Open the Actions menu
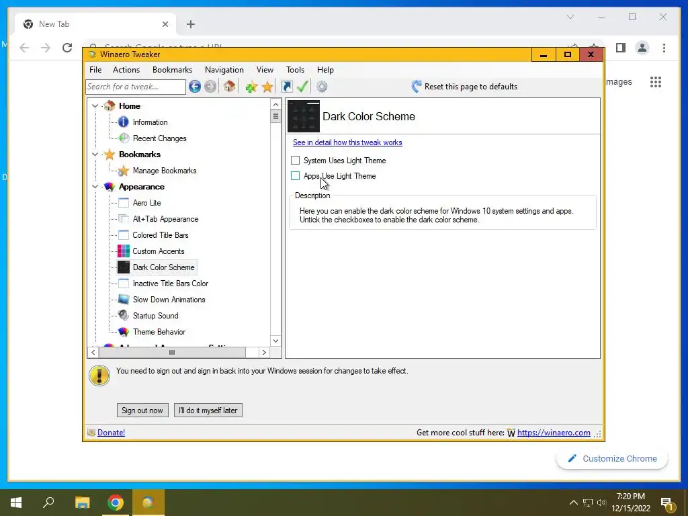Image resolution: width=688 pixels, height=516 pixels. click(x=126, y=70)
